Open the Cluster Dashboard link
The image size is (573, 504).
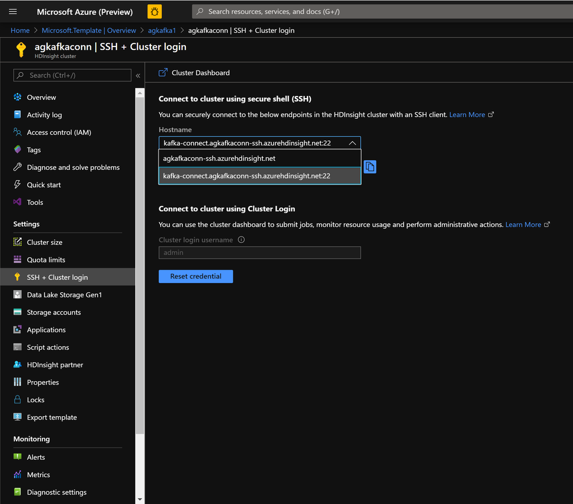194,73
